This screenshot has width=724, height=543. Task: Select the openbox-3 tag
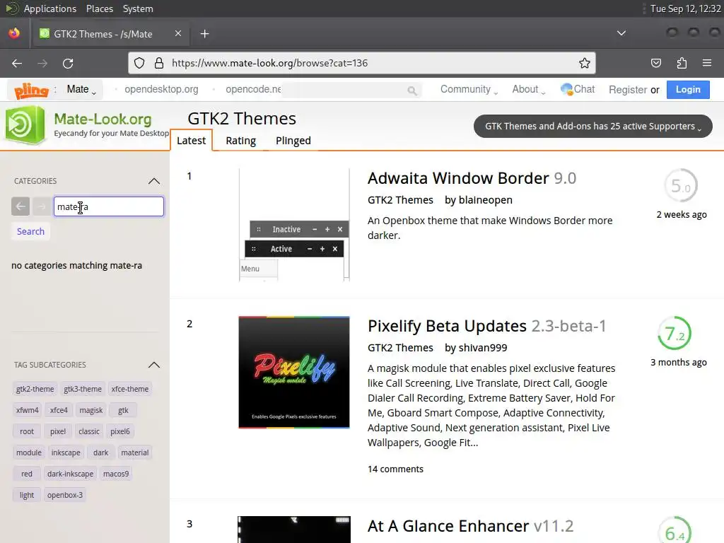(x=64, y=495)
